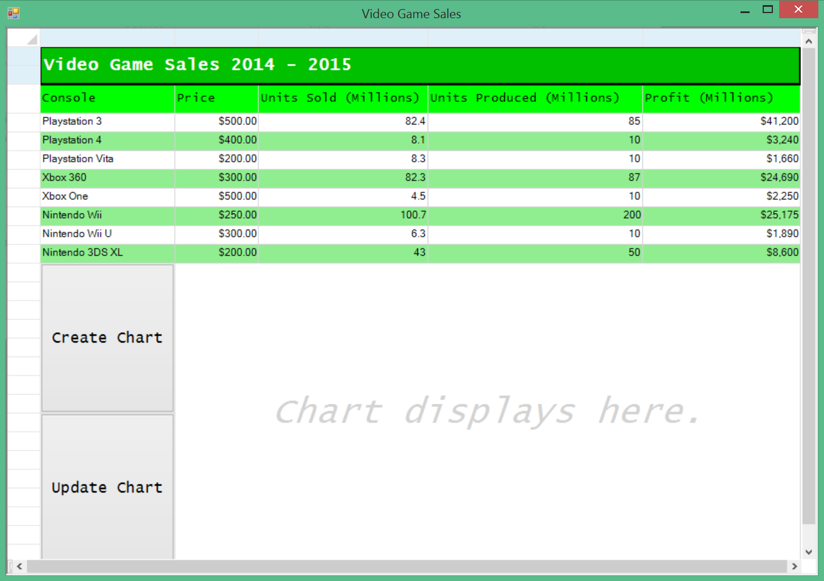Select the 'Playstation 4' cell

[107, 140]
